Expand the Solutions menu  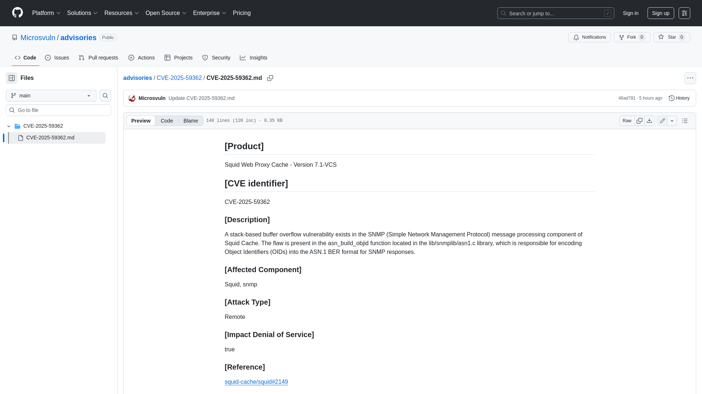(x=82, y=13)
